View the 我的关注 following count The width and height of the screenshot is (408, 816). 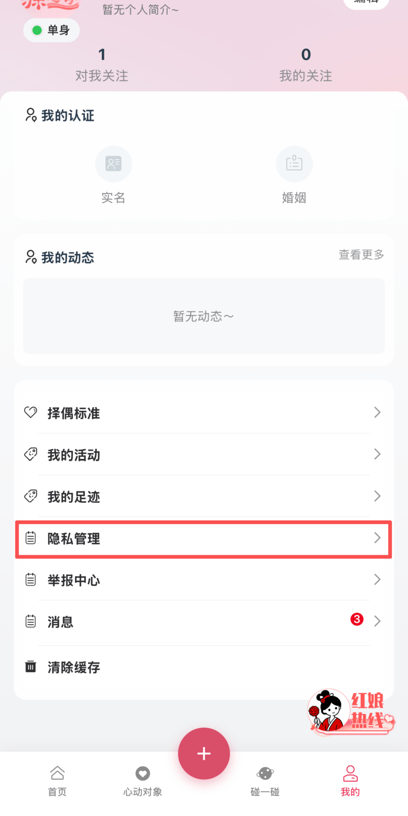pyautogui.click(x=306, y=64)
